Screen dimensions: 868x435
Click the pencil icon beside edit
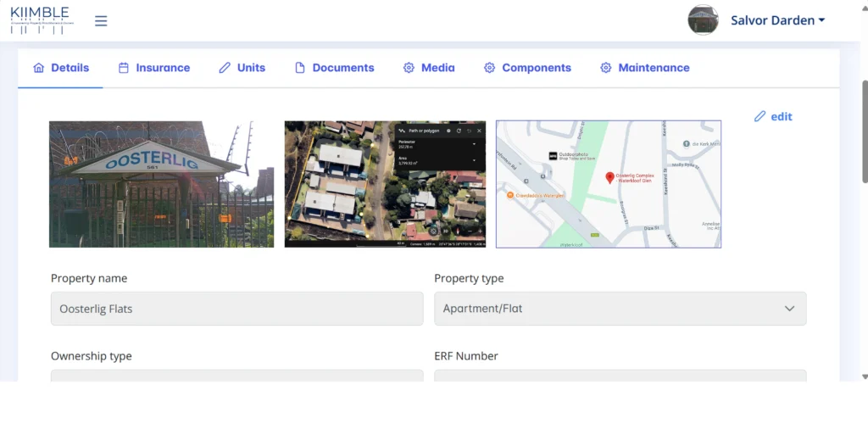pos(759,117)
